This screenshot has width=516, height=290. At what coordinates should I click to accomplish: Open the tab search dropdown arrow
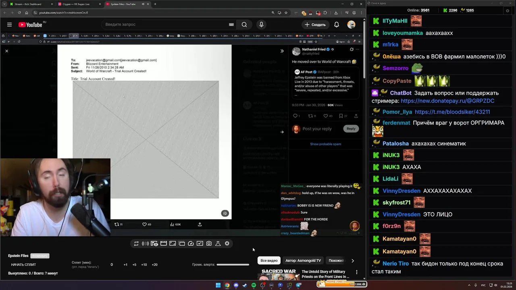pyautogui.click(x=4, y=4)
